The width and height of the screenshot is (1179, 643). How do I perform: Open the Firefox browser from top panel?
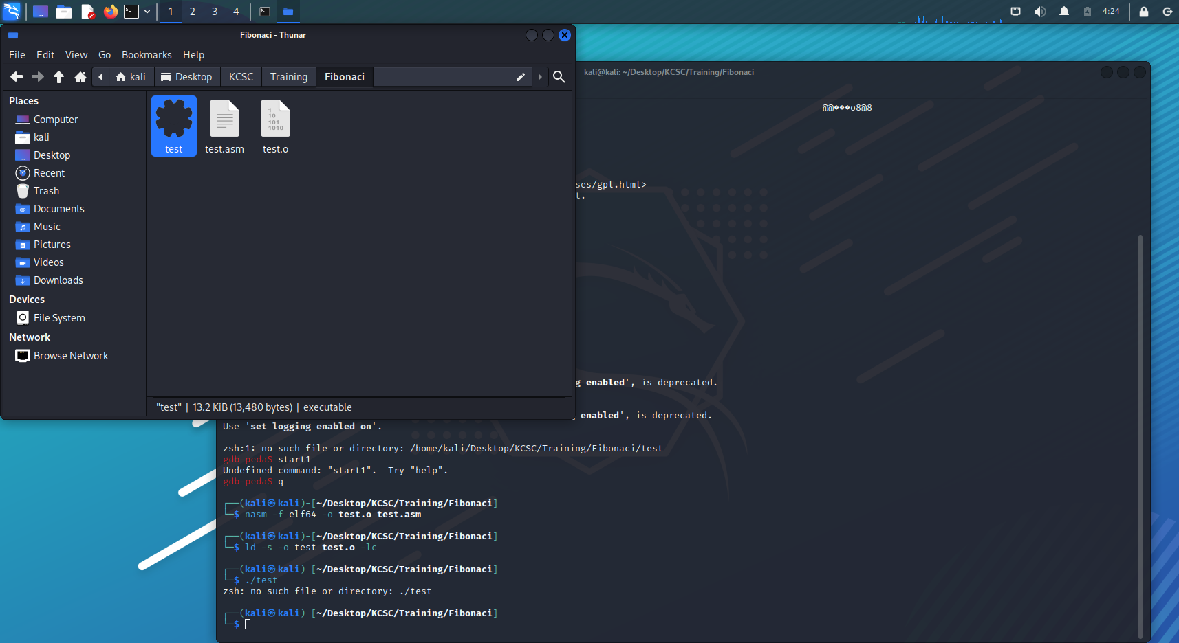click(x=110, y=12)
